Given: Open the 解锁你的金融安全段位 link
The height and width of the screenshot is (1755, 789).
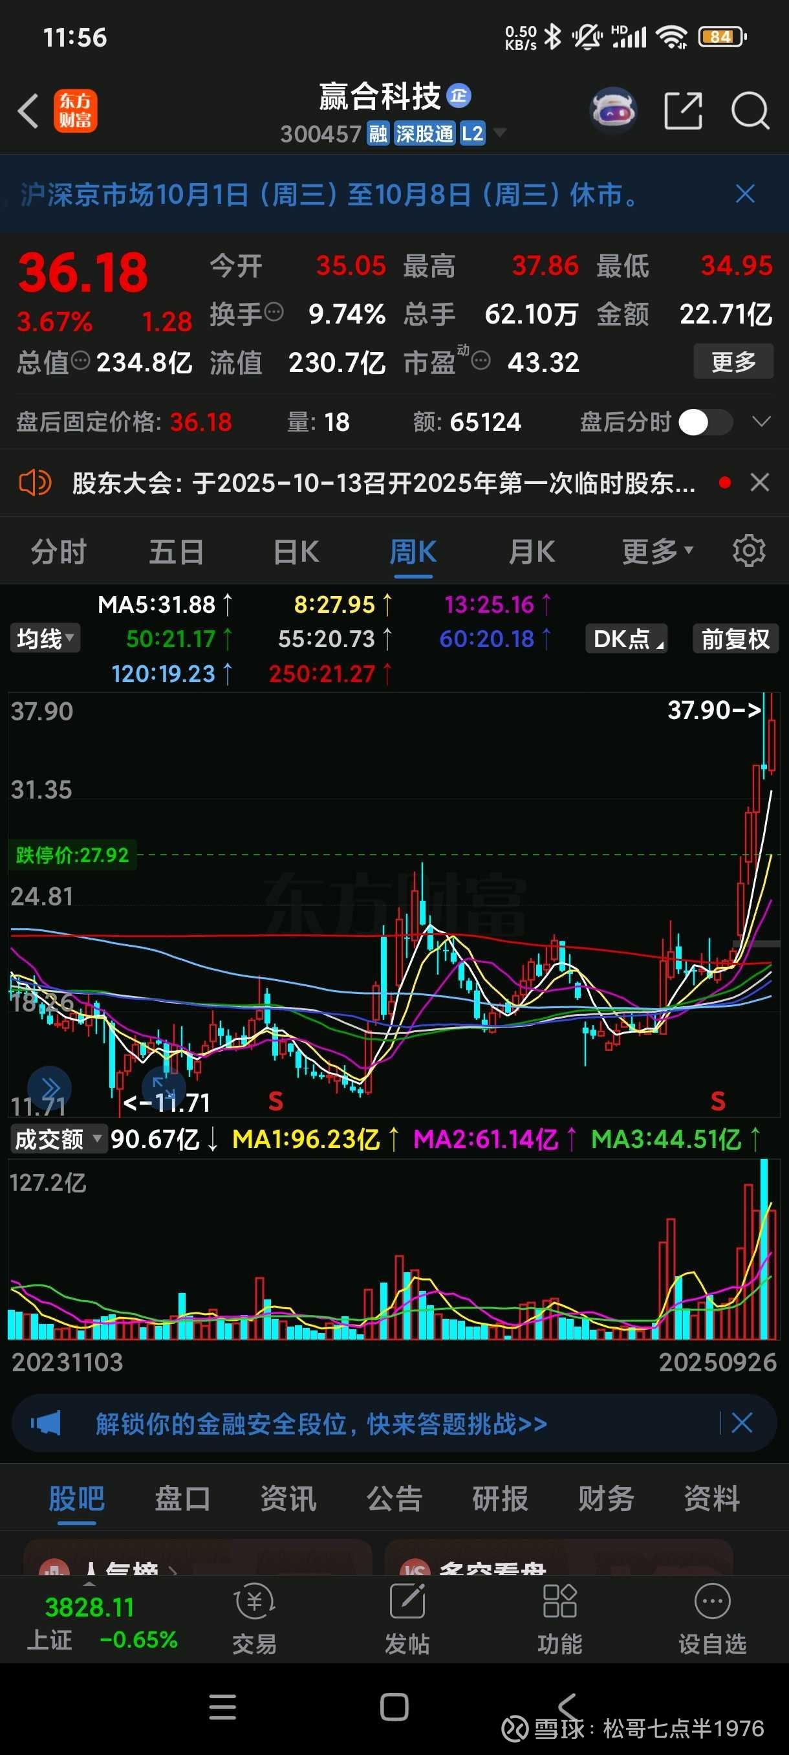Looking at the screenshot, I should pos(321,1423).
